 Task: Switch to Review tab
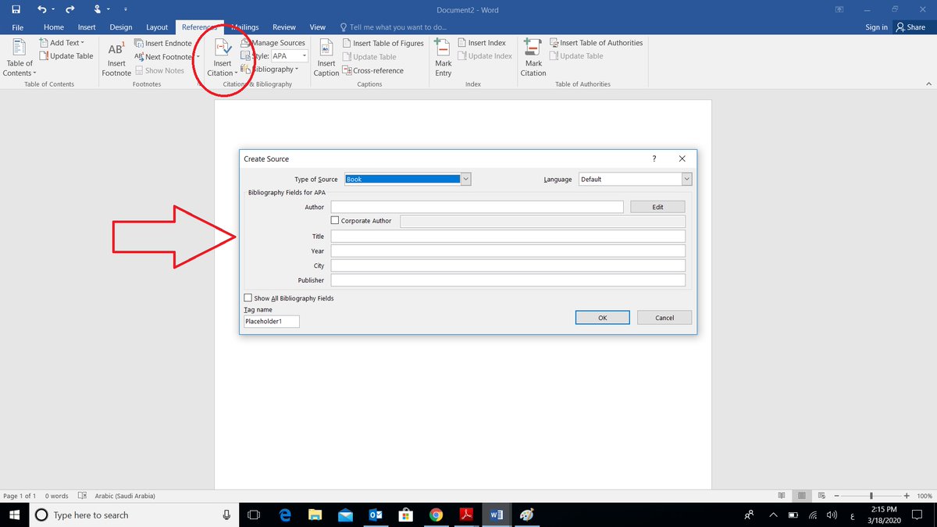coord(284,27)
